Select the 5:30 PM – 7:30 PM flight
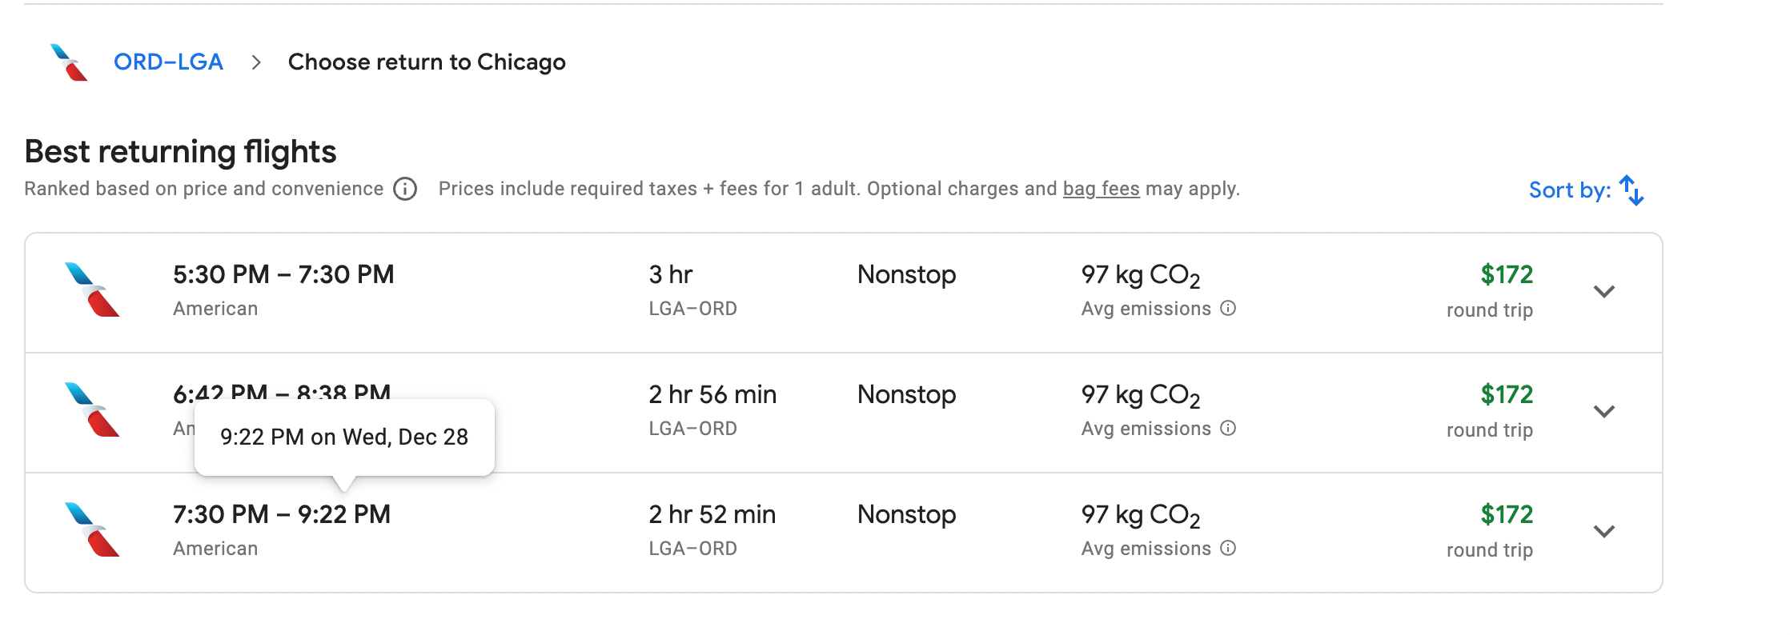Image resolution: width=1790 pixels, height=635 pixels. point(283,275)
